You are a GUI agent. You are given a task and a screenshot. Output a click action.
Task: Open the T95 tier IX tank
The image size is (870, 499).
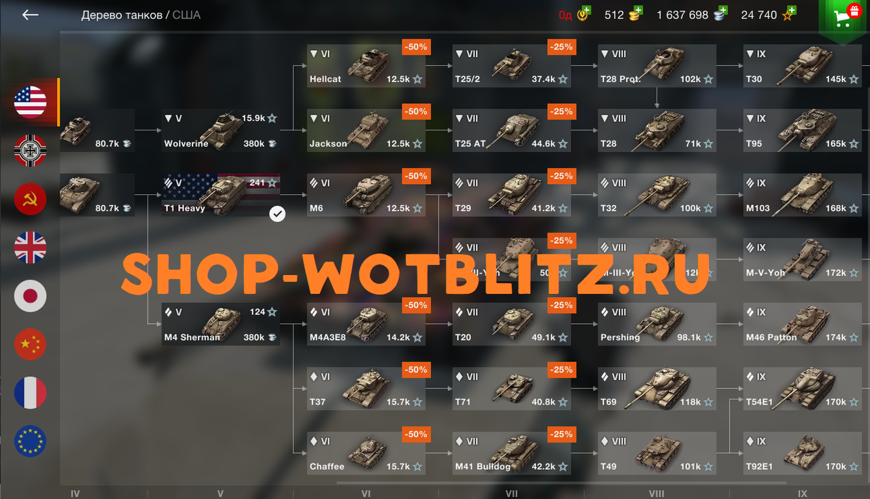803,131
